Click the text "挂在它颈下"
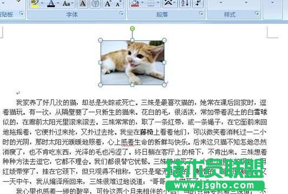 click(x=58, y=171)
